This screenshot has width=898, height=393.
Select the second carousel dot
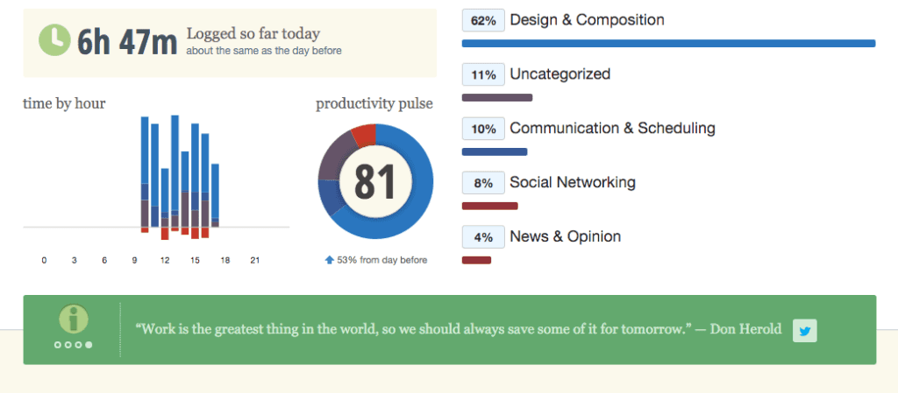click(68, 345)
